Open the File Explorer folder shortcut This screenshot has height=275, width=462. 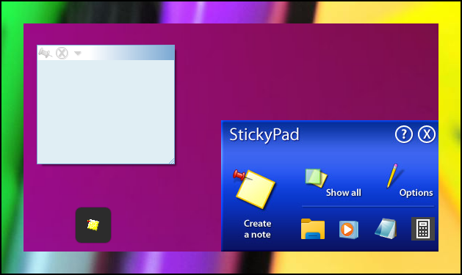(313, 229)
